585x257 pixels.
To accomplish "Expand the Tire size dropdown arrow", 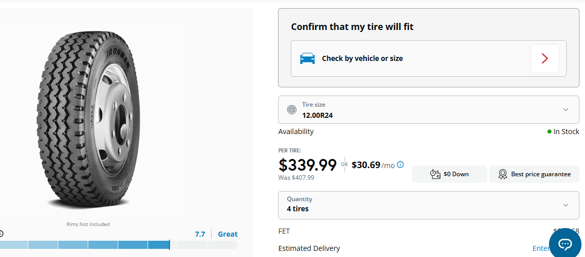I will click(x=566, y=110).
